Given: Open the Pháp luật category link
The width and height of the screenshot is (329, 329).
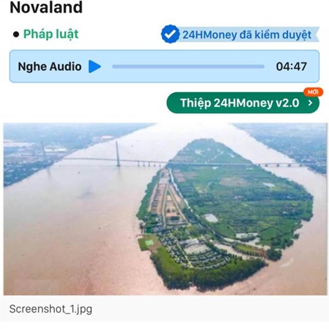Looking at the screenshot, I should click(x=51, y=34).
